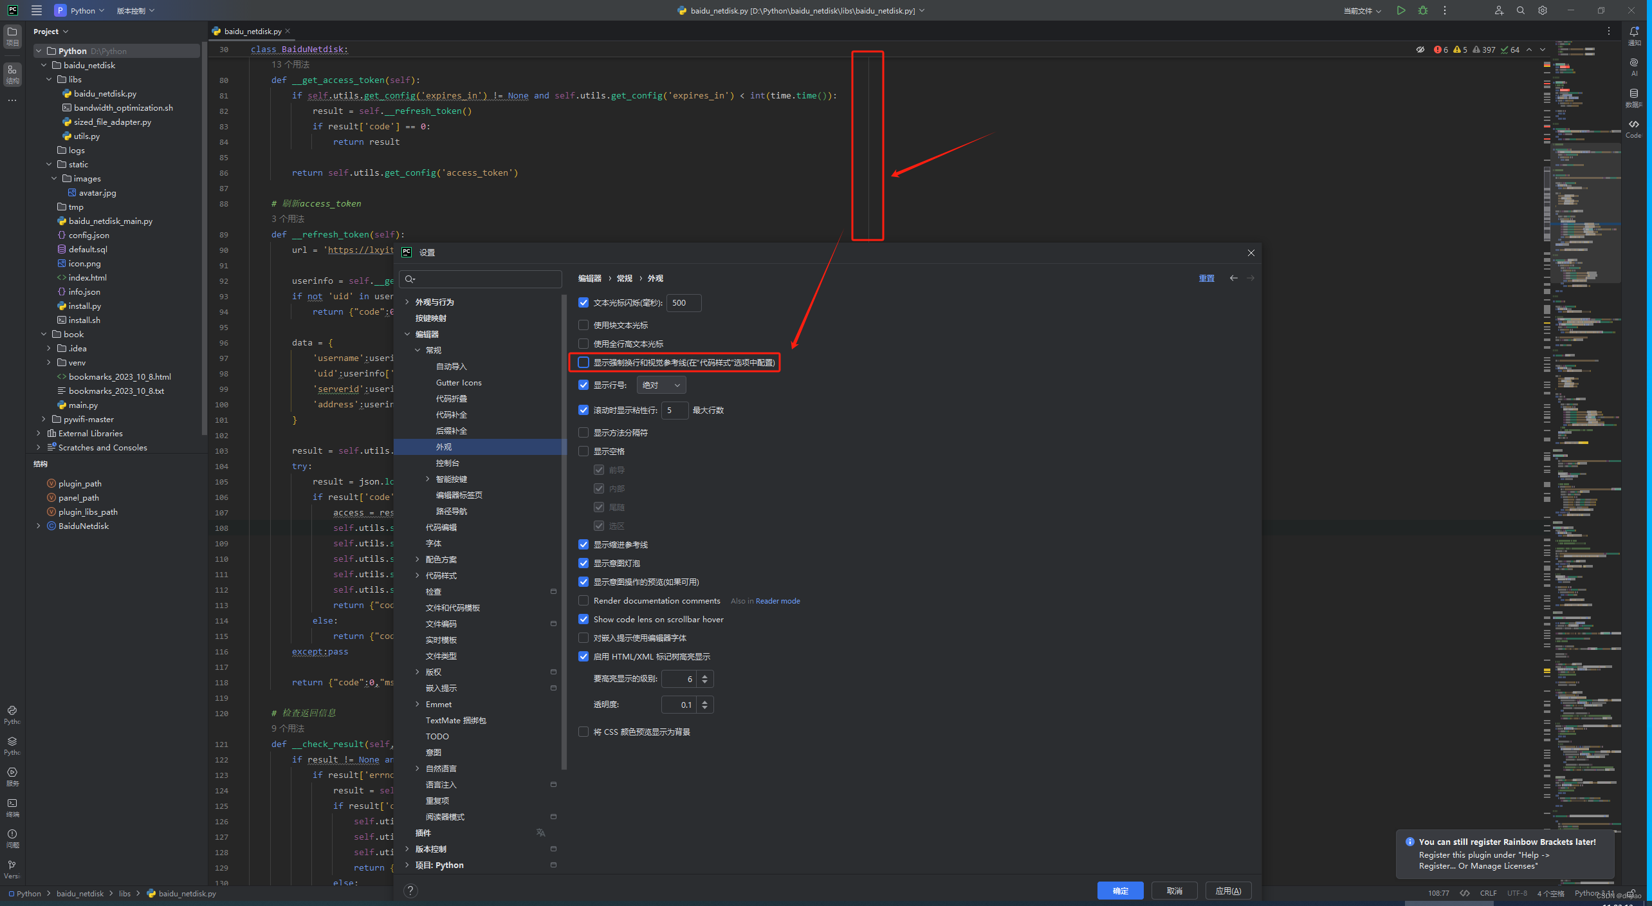The width and height of the screenshot is (1652, 906).
Task: Expand 代码样式 settings tree item
Action: 418,576
